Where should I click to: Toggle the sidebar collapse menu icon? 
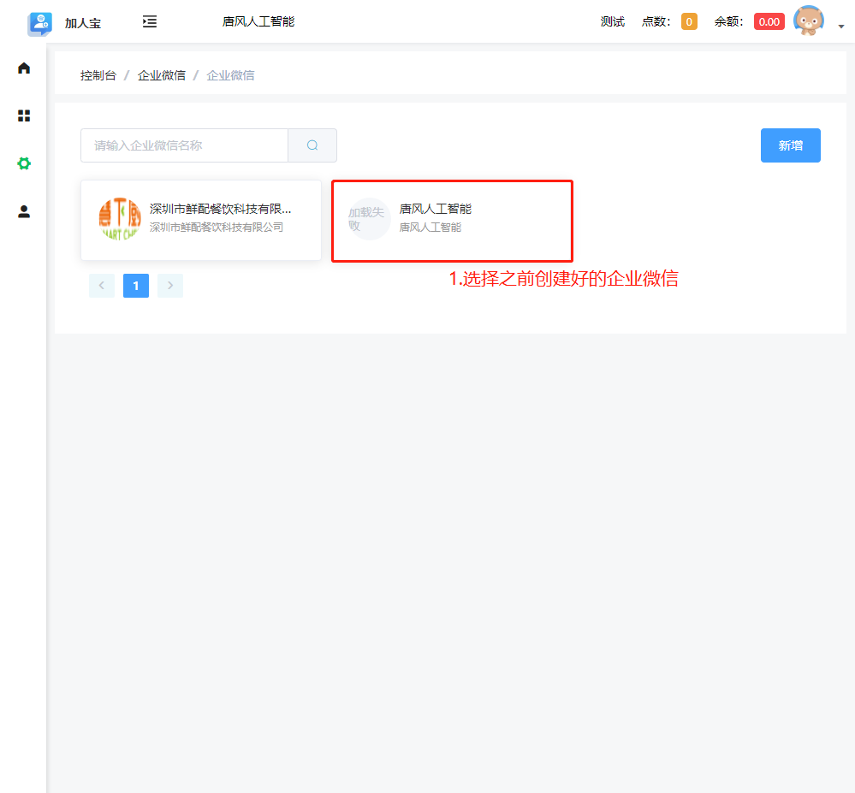(150, 21)
